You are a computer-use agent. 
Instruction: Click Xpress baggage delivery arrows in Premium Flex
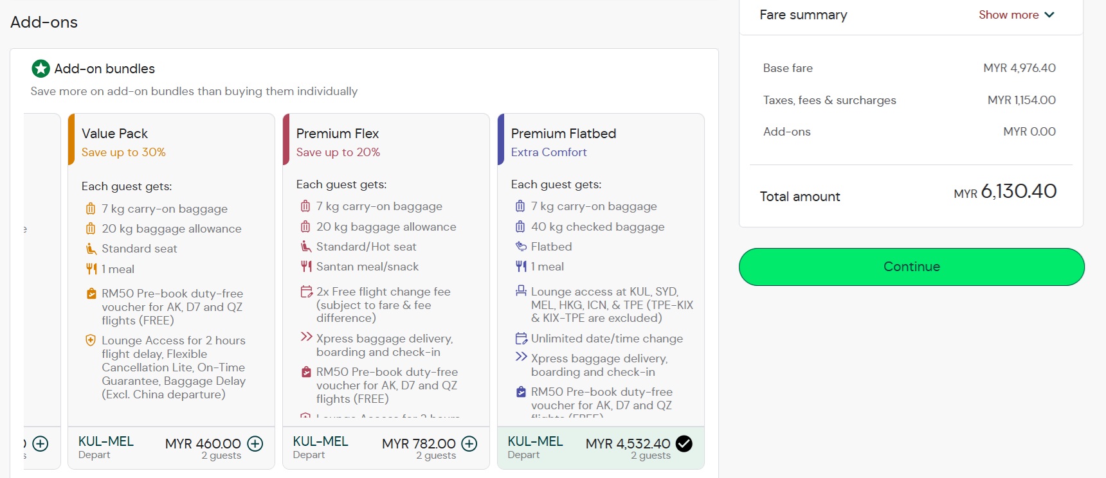[306, 337]
